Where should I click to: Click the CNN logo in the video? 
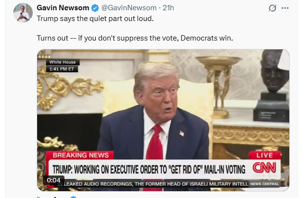264,168
